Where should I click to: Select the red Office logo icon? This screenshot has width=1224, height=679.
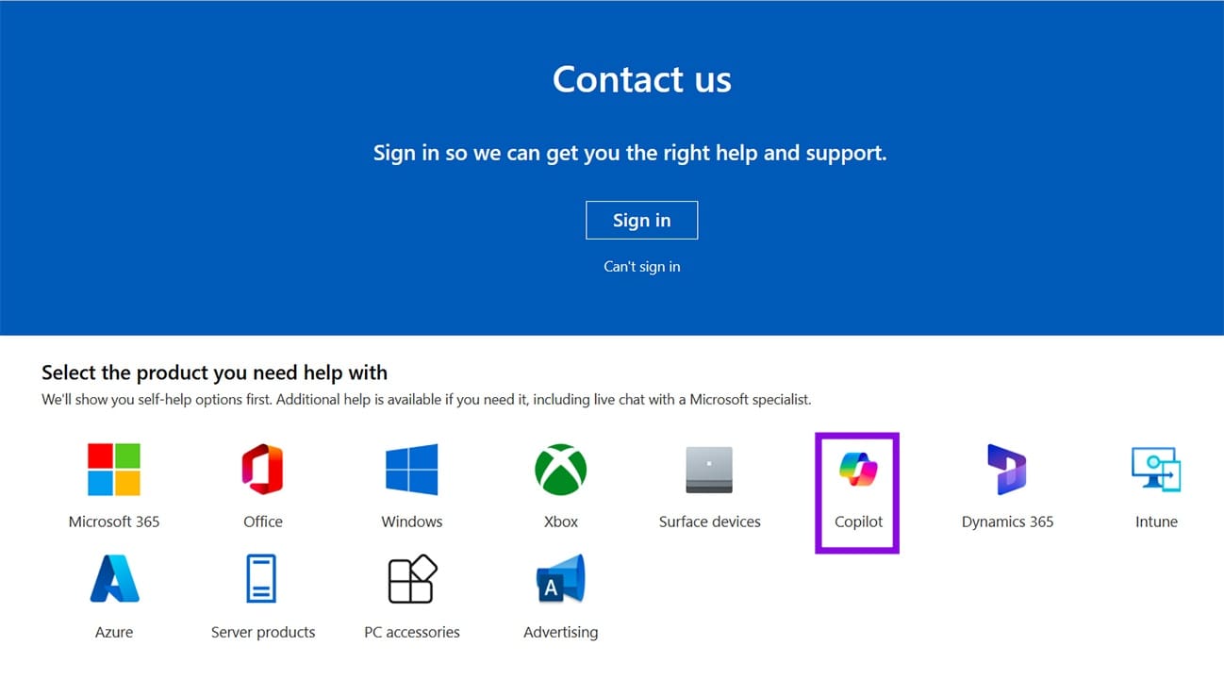coord(262,470)
